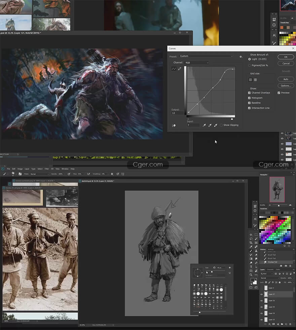Select Pigment/Ink % radio option
The image size is (296, 330).
(x=249, y=65)
